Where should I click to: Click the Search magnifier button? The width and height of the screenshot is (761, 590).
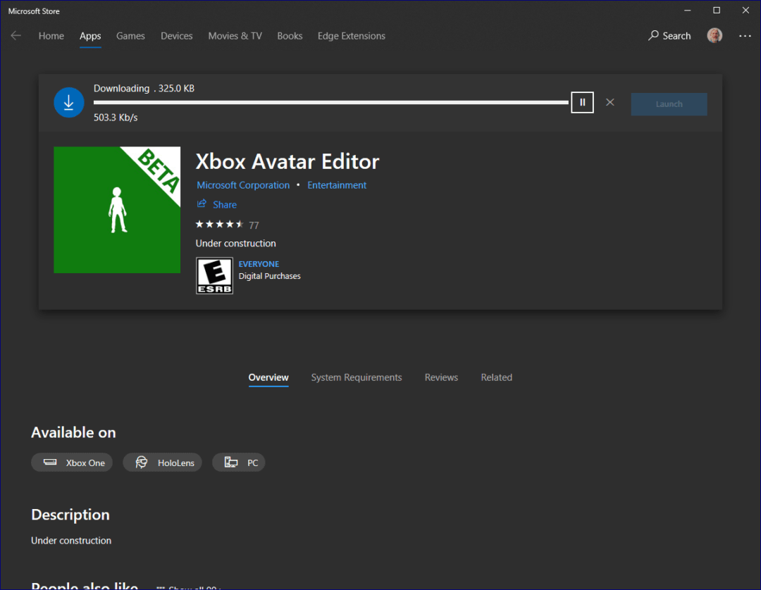click(669, 36)
